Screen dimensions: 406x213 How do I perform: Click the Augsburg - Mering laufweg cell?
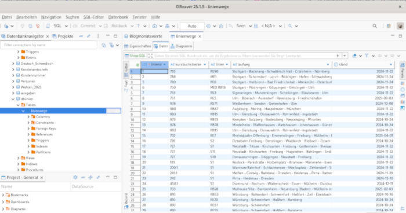tap(281, 109)
